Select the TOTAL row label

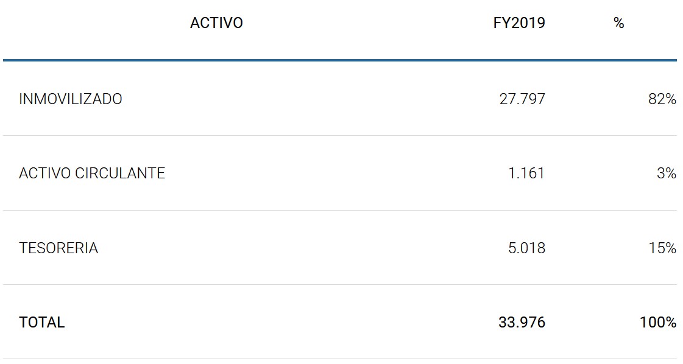42,323
